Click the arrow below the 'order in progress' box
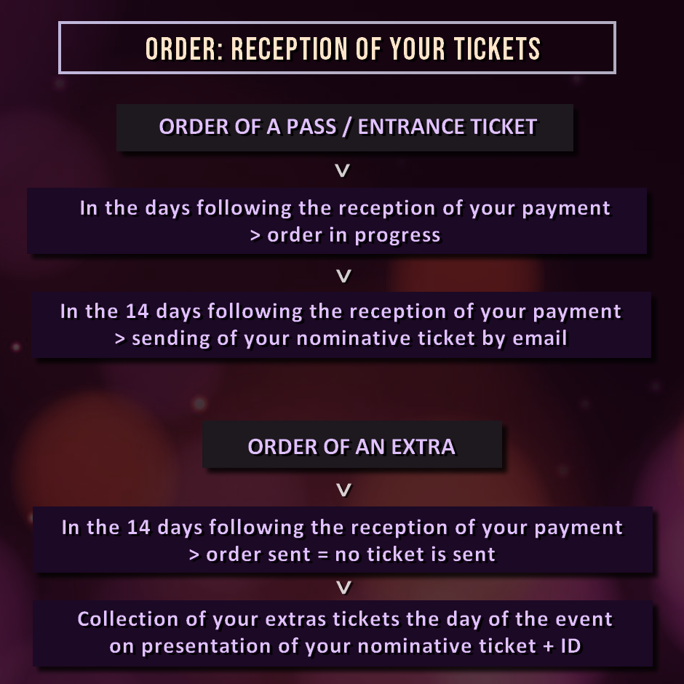 coord(343,276)
